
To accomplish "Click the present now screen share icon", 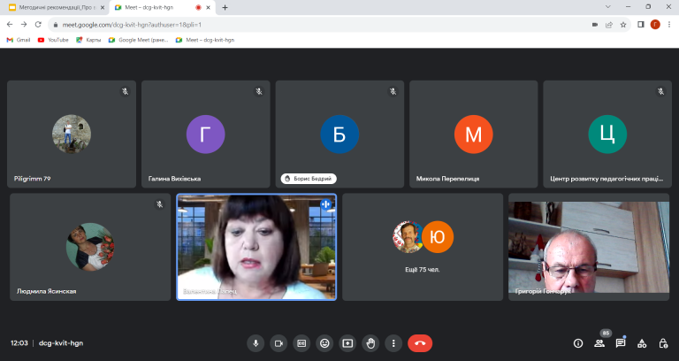I will click(347, 343).
